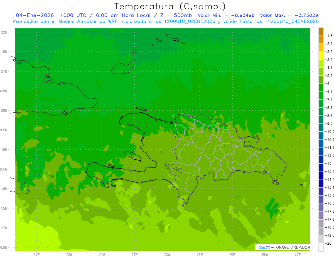Click the 19N latitude axis label
The width and height of the screenshot is (334, 258).
pos(4,150)
